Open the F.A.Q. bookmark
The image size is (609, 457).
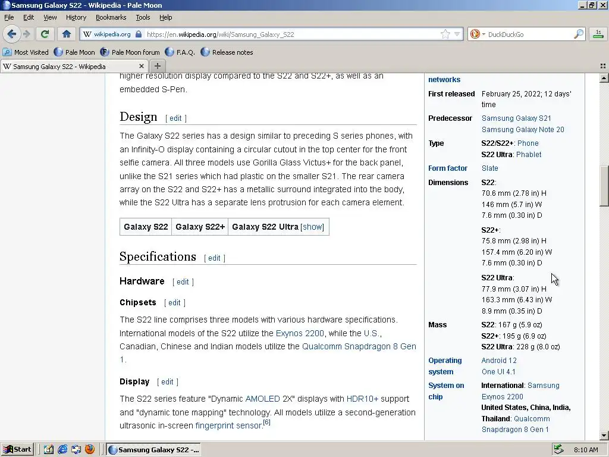tap(180, 52)
